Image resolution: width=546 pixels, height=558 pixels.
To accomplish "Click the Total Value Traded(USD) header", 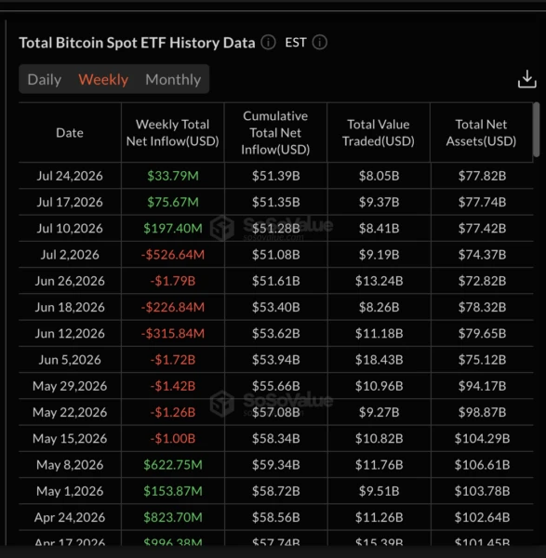I will point(379,133).
